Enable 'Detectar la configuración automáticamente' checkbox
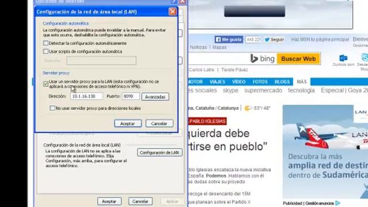Image resolution: width=368 pixels, height=207 pixels. (x=46, y=43)
